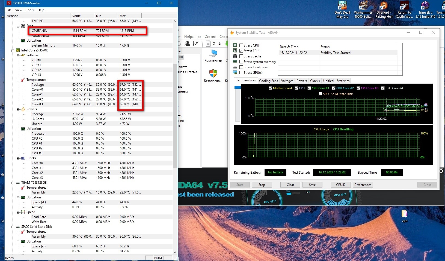
Task: Open DmC Devil May Cry desktop shortcut
Action: (x=342, y=10)
